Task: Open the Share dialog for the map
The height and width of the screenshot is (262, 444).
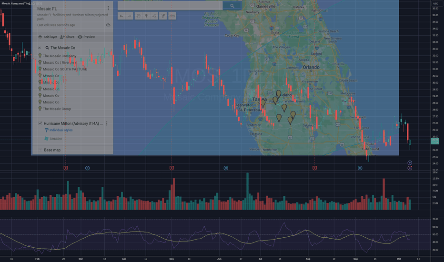Action: click(x=67, y=37)
